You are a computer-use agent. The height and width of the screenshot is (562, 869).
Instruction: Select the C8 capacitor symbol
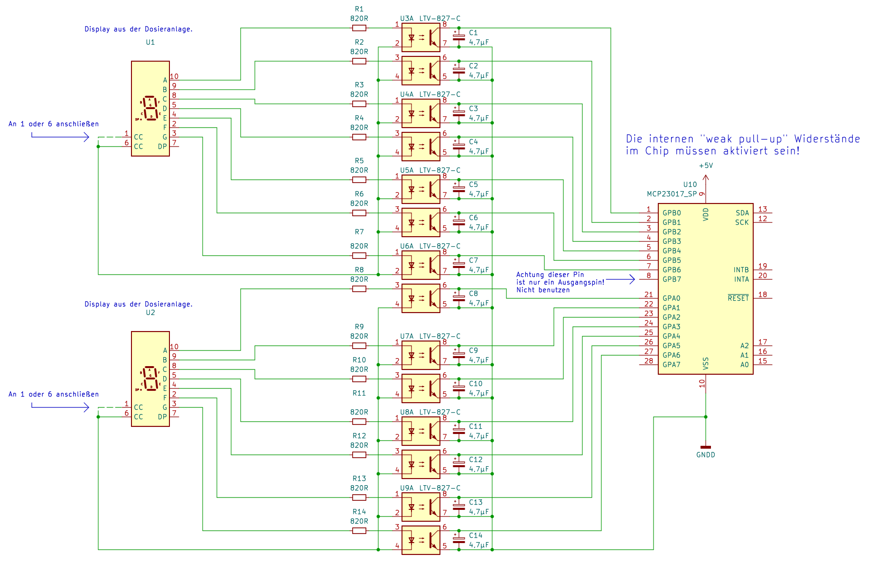459,298
